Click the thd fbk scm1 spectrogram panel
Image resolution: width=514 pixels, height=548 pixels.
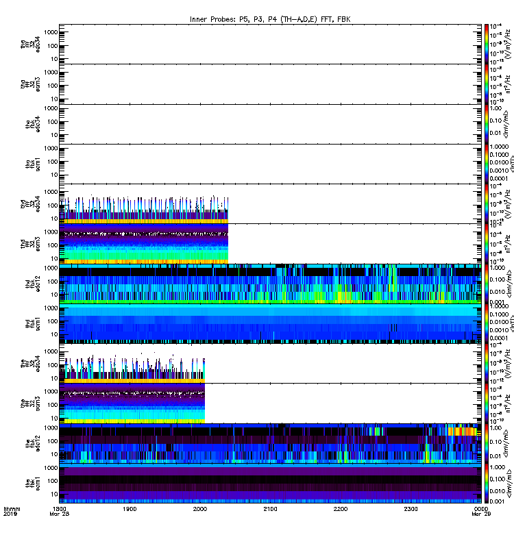(270, 323)
